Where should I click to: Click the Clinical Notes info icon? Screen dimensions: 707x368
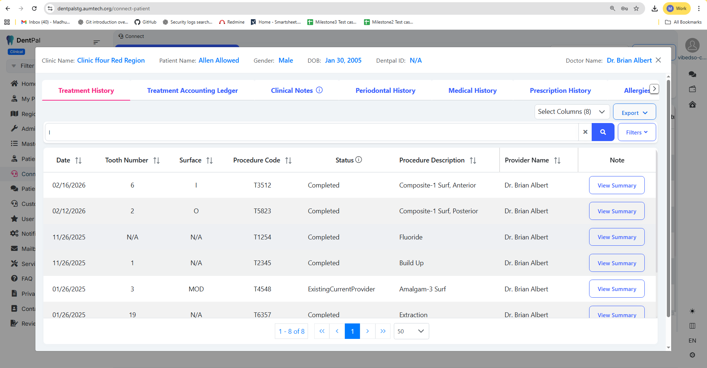click(319, 90)
